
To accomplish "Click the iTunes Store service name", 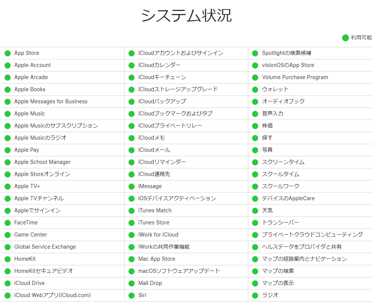I will click(x=154, y=223).
